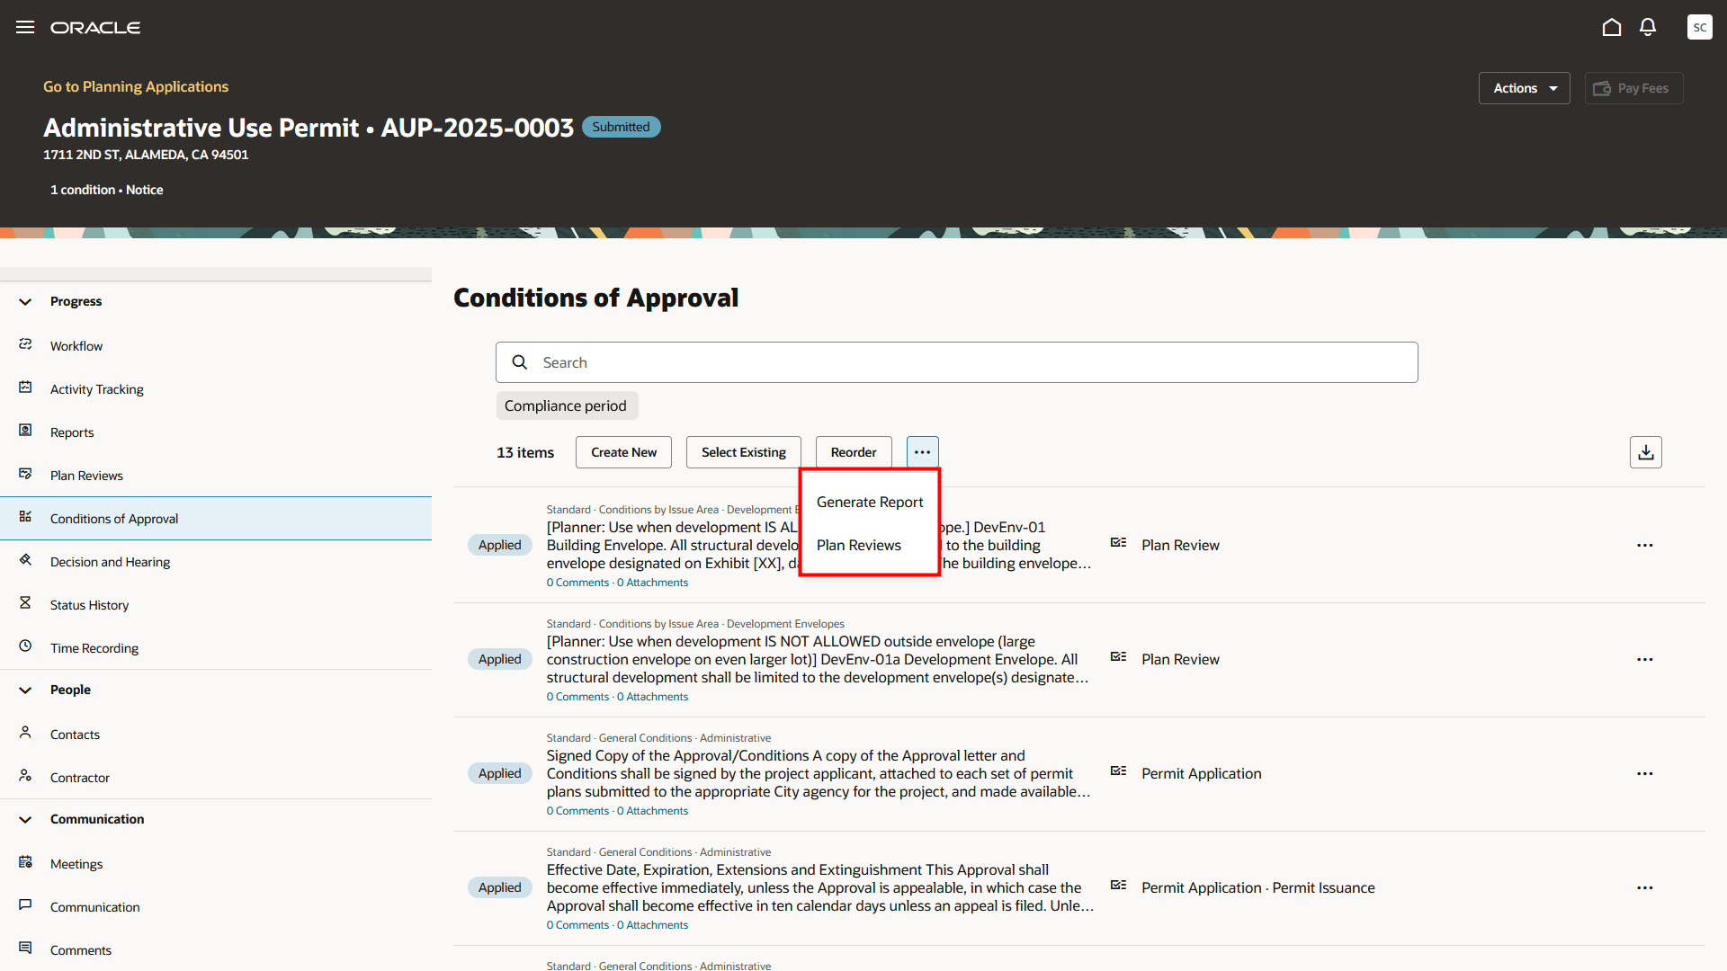The width and height of the screenshot is (1727, 971).
Task: Collapse the Communication section
Action: [25, 820]
